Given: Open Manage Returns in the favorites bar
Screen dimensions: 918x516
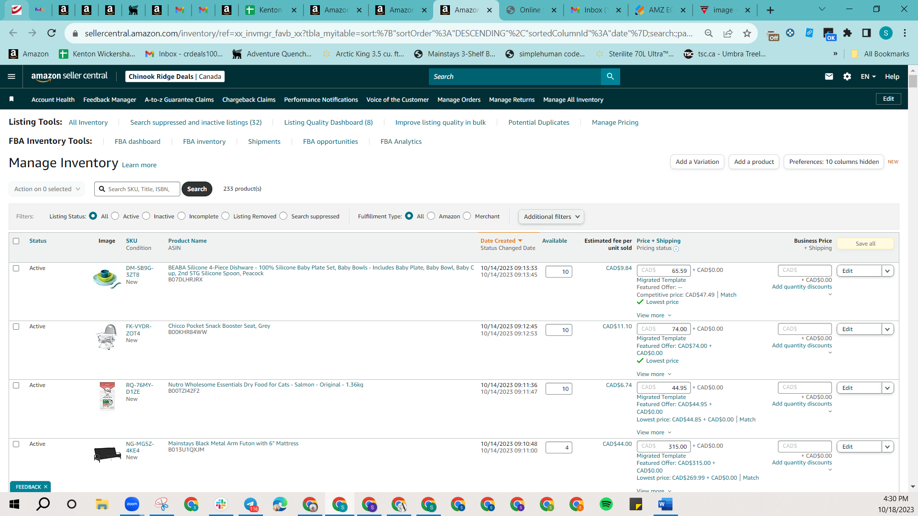Looking at the screenshot, I should coord(512,99).
